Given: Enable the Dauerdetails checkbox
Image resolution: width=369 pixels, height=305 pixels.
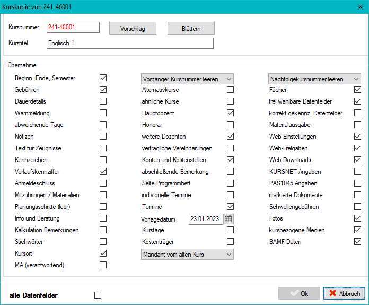Looking at the screenshot, I should (x=103, y=101).
